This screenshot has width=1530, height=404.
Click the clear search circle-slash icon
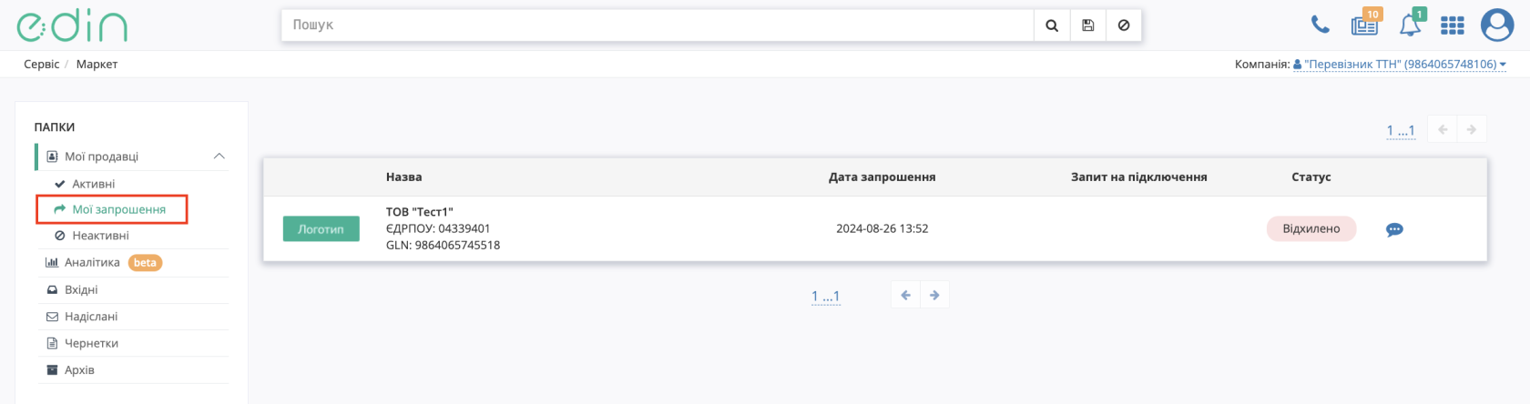(x=1124, y=25)
